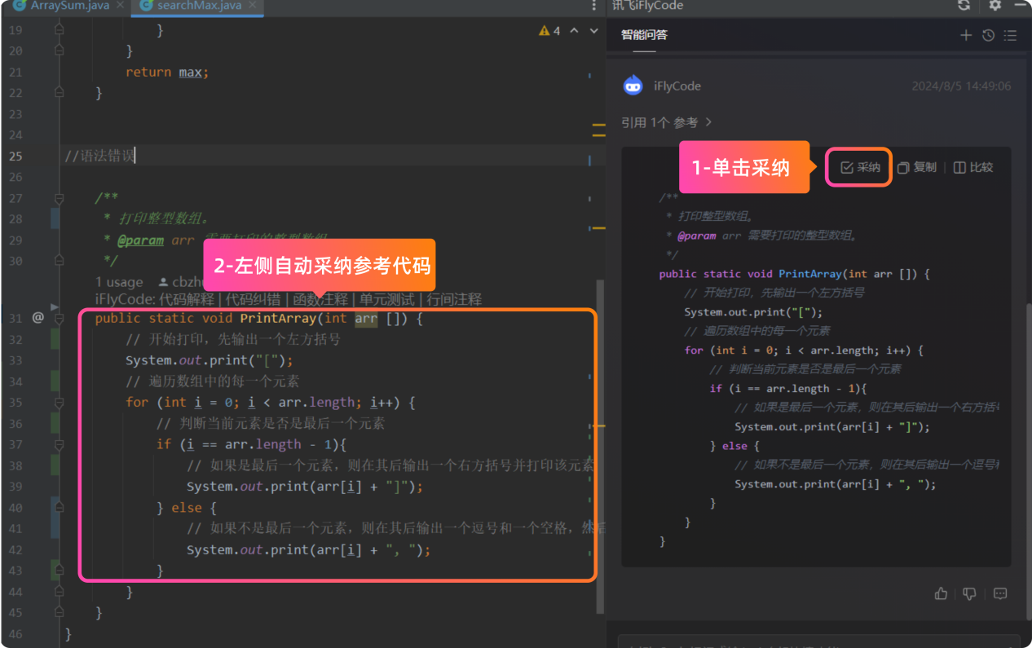Open iFlyCode settings gear
This screenshot has height=648, width=1032.
[x=995, y=6]
